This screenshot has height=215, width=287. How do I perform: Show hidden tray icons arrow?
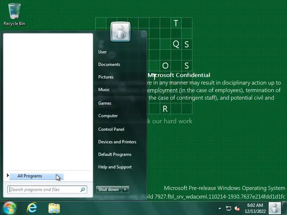click(220, 208)
